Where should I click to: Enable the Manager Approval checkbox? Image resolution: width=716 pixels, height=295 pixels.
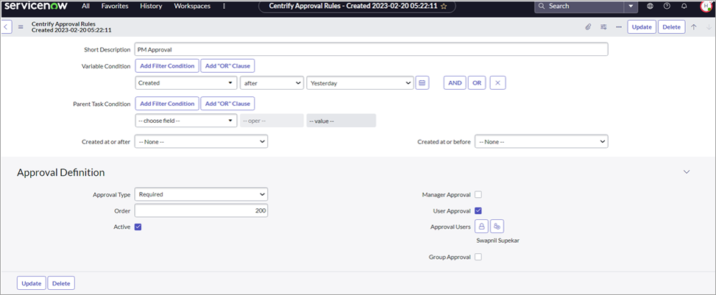tap(478, 195)
